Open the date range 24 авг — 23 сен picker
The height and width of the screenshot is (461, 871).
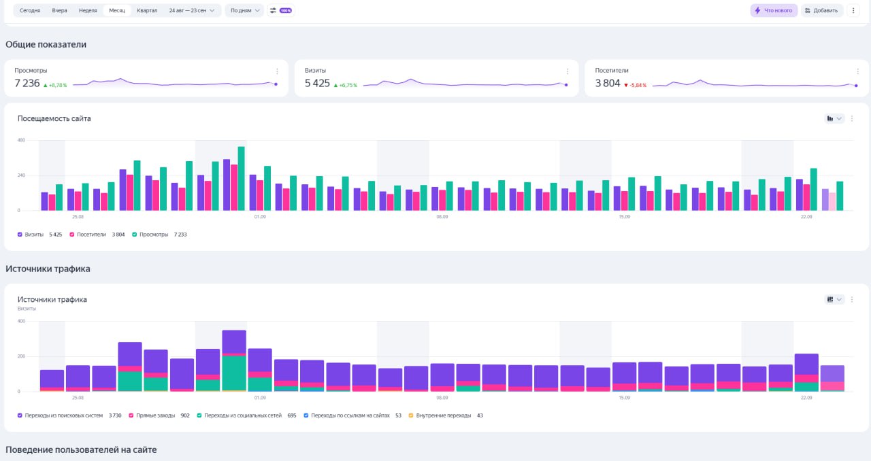193,11
